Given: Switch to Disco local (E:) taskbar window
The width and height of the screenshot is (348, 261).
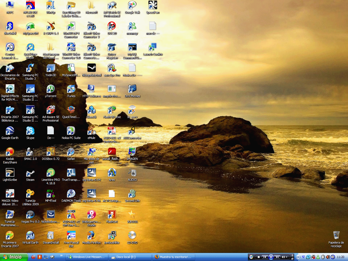Looking at the screenshot, I should (130, 257).
